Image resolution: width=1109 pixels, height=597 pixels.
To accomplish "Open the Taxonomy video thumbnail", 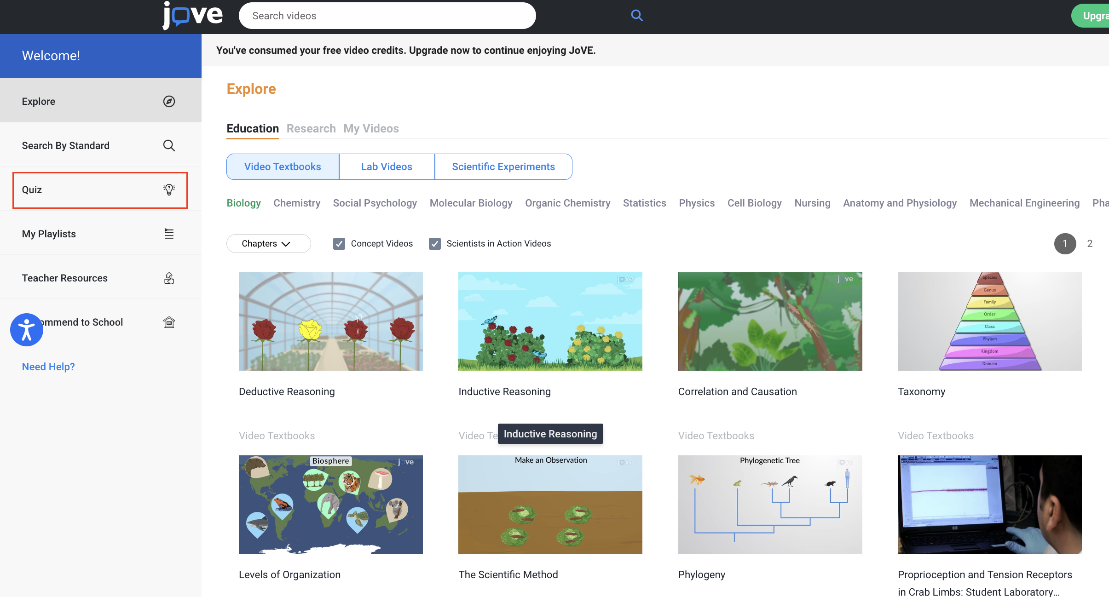I will [989, 321].
